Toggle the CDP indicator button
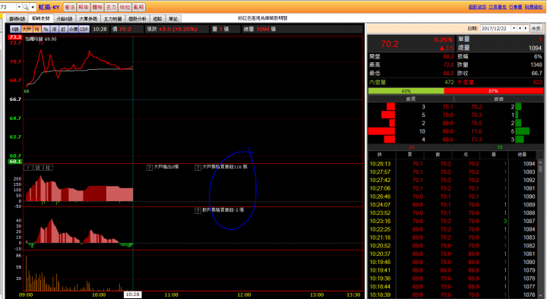This screenshot has height=299, width=547. pyautogui.click(x=84, y=30)
